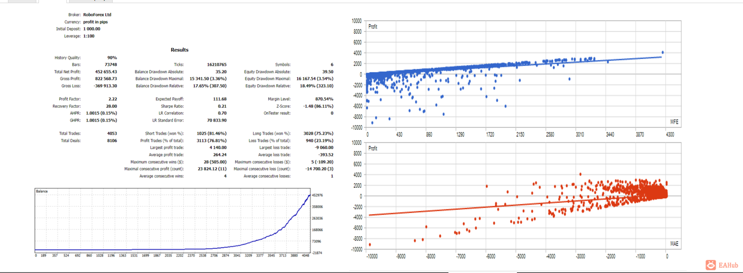This screenshot has width=743, height=273.
Task: Click Profit Trades value 3113 (76.81%)
Action: (211, 140)
